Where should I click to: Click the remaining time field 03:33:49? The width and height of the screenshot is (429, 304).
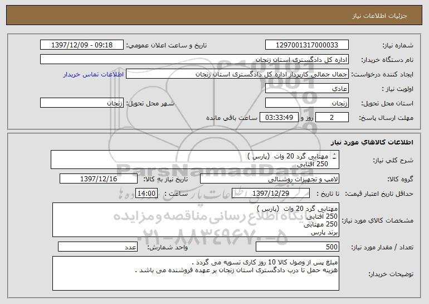[x=279, y=118]
